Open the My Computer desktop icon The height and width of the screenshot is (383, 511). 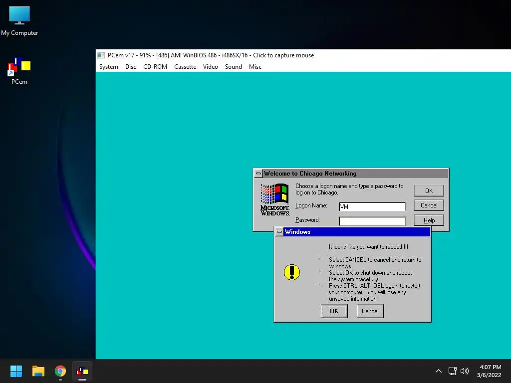tap(19, 20)
